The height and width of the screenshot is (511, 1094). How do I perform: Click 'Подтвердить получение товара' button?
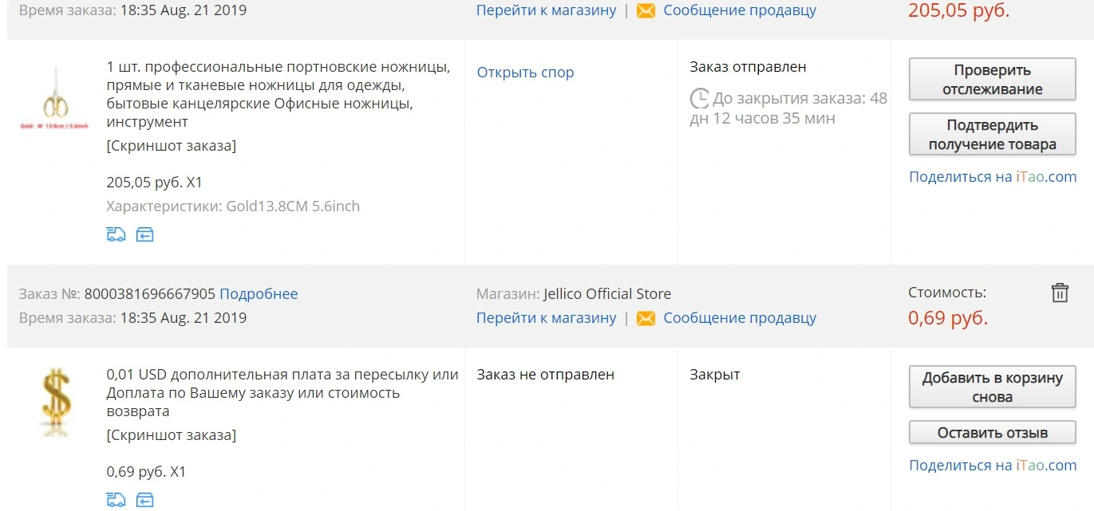992,135
